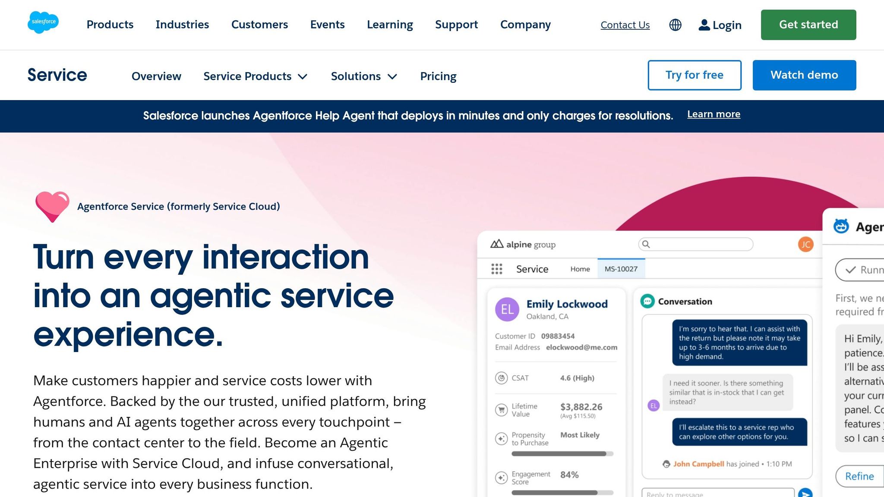Expand the Service Products dropdown
This screenshot has height=497, width=884.
click(x=255, y=76)
